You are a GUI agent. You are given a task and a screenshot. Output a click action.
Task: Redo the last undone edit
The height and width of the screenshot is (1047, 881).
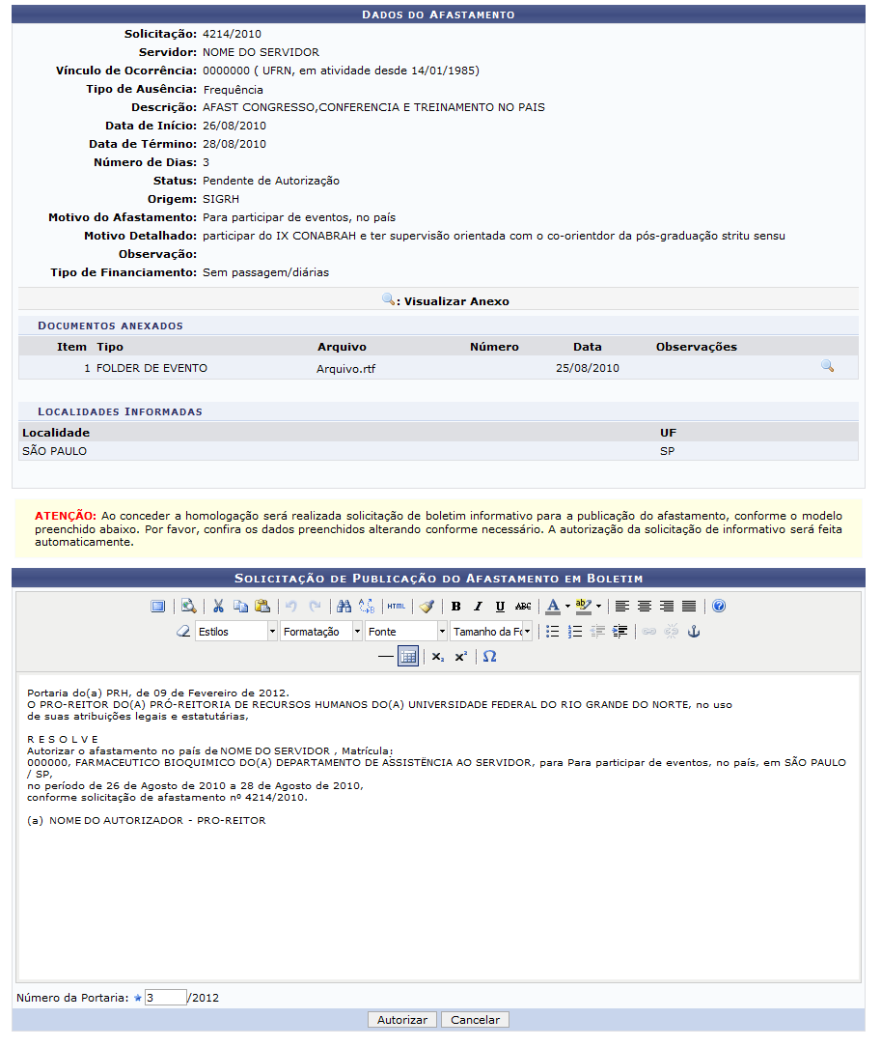click(x=315, y=607)
